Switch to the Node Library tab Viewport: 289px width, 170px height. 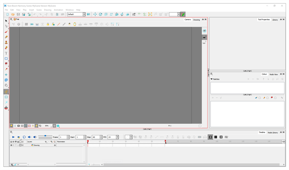[273, 133]
